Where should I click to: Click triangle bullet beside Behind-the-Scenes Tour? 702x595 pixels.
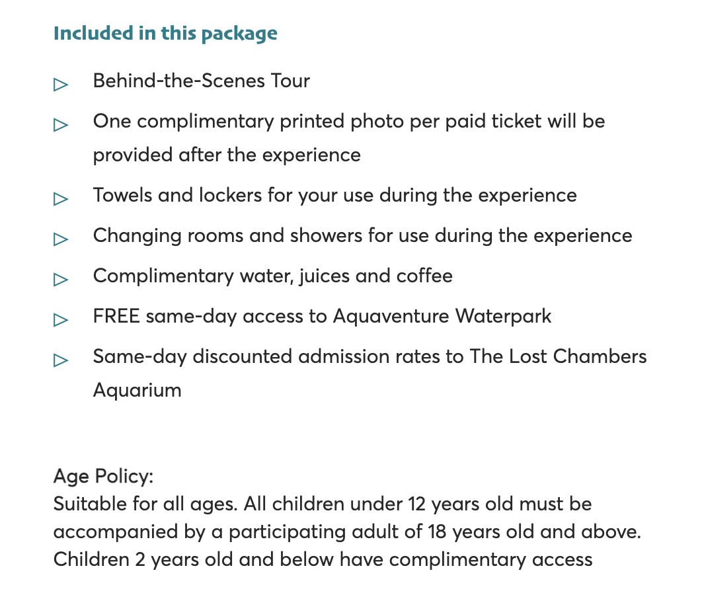click(61, 84)
